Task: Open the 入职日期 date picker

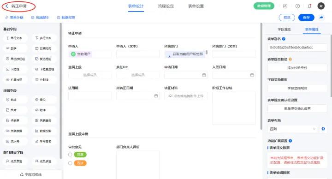Action: (x=234, y=75)
